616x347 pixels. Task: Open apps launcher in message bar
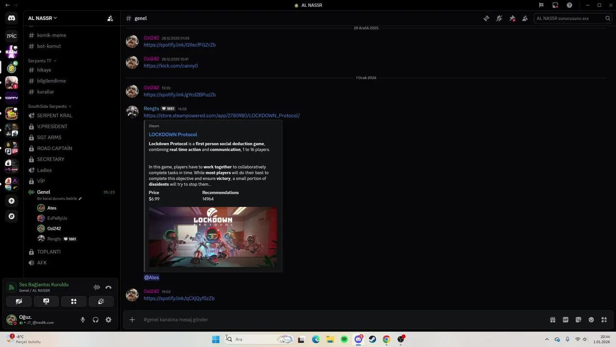pyautogui.click(x=604, y=320)
